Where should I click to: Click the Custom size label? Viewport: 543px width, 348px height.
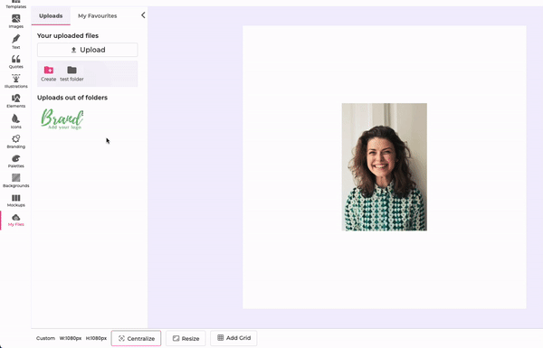pyautogui.click(x=46, y=338)
